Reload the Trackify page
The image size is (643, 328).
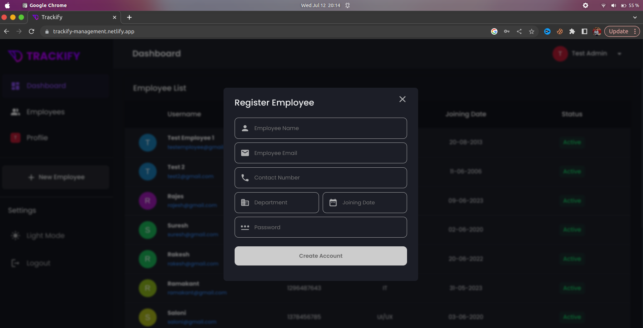[32, 31]
